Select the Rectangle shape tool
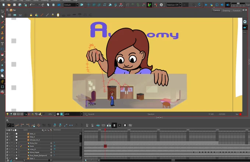This screenshot has width=250, height=162. point(3,49)
